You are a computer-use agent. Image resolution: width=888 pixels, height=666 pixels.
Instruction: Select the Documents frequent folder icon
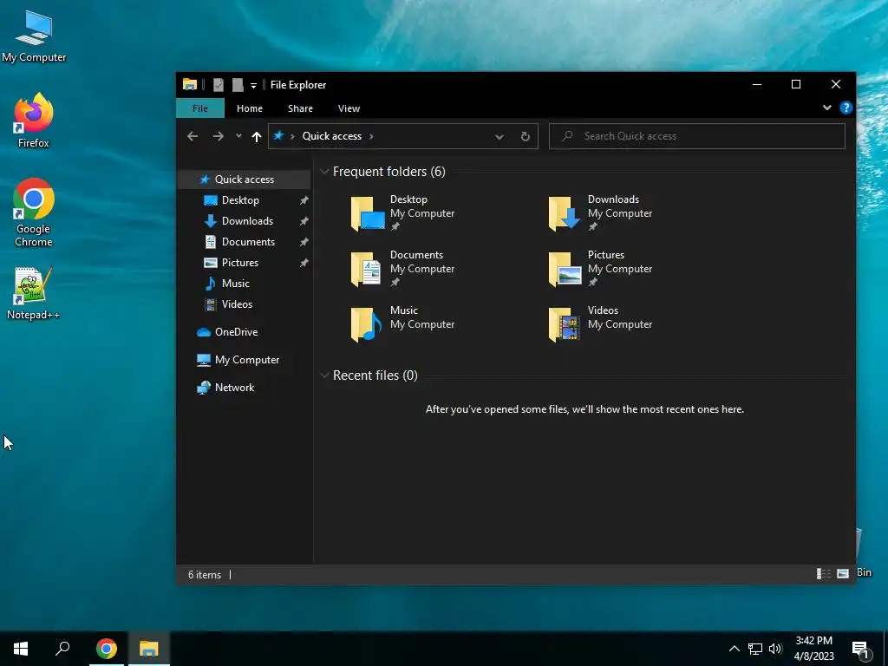pyautogui.click(x=367, y=269)
